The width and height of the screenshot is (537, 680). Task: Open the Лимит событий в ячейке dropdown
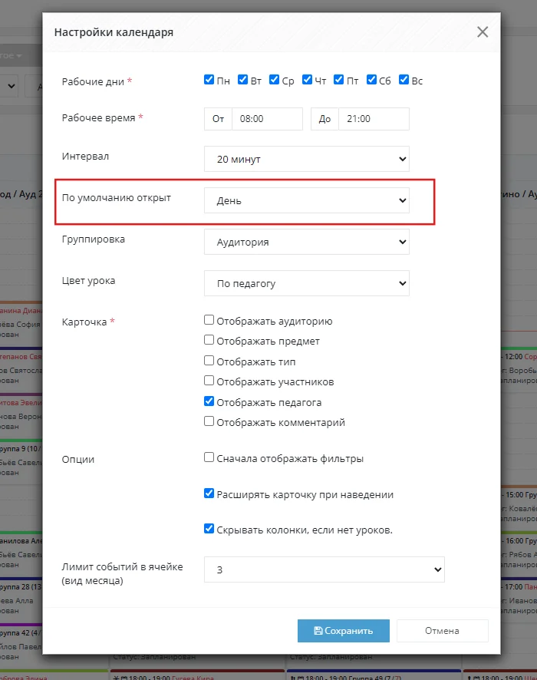(325, 569)
